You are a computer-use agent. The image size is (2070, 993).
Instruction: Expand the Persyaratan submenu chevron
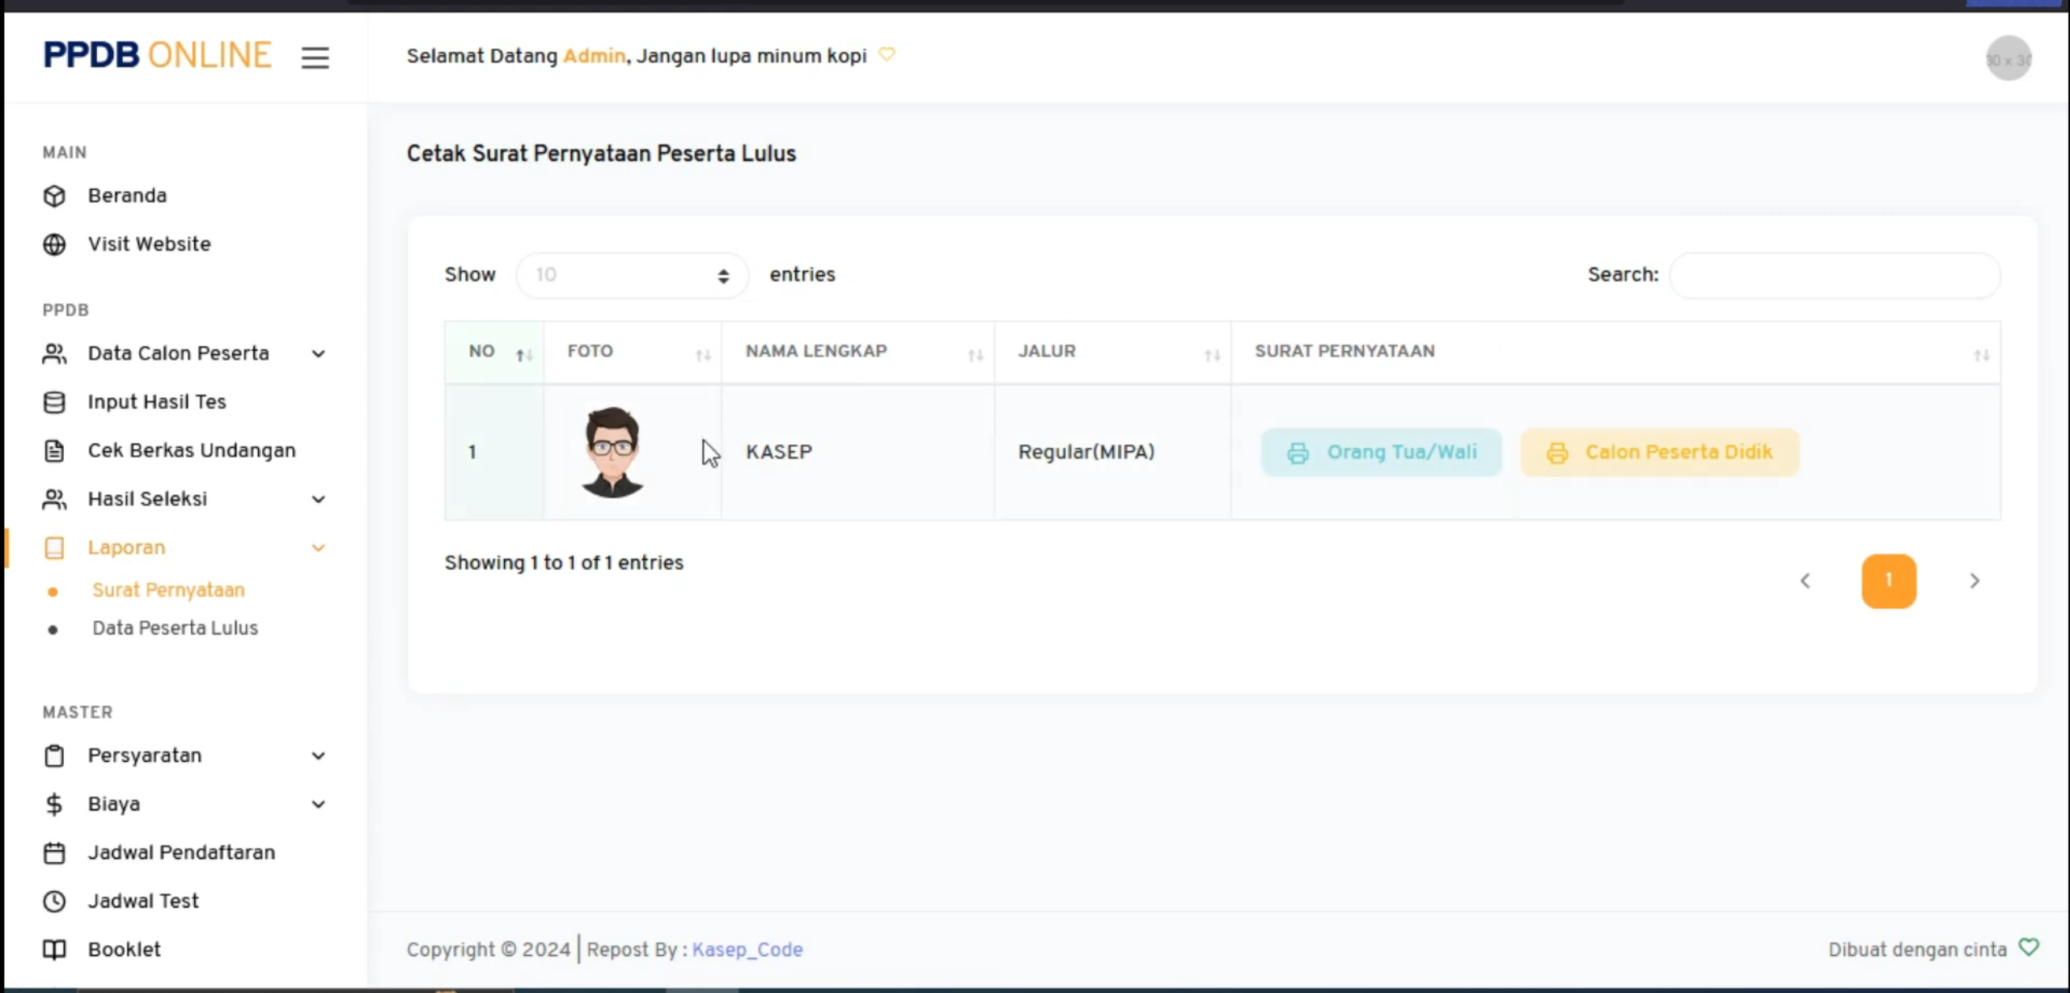point(319,755)
